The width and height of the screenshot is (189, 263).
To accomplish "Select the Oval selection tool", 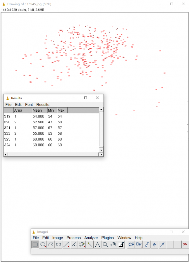I will (43, 245).
